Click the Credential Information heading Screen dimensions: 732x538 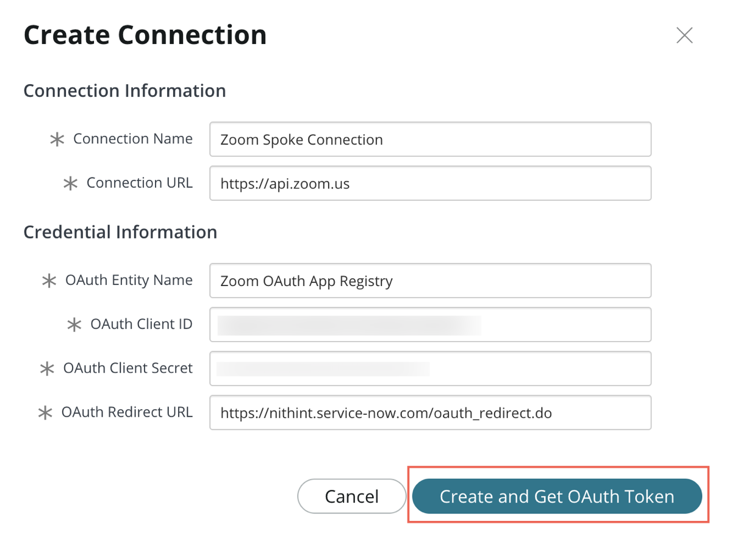pyautogui.click(x=120, y=232)
